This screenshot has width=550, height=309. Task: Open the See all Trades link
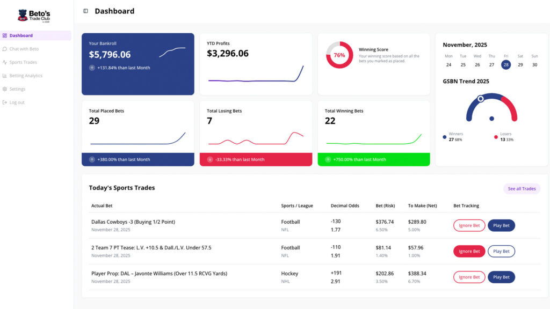point(522,189)
